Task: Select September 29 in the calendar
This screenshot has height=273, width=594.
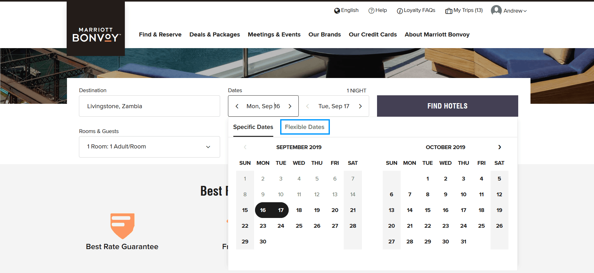Action: (245, 242)
